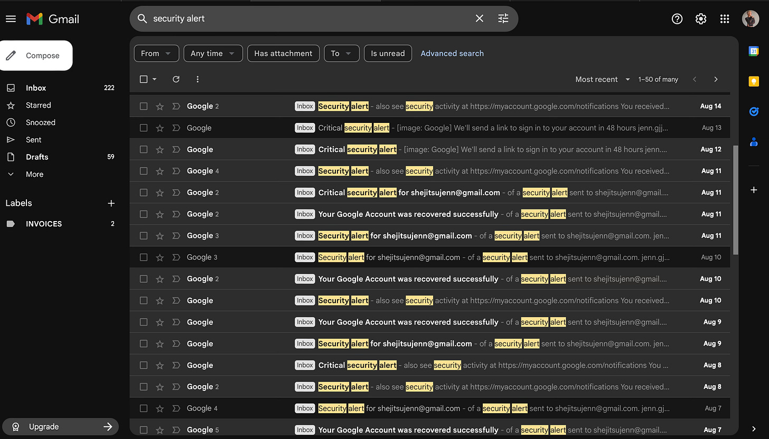This screenshot has width=769, height=439.
Task: Go to the Sent folder
Action: point(33,140)
